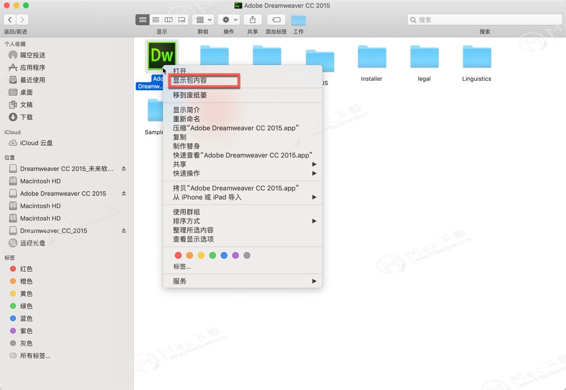Viewport: 566px width, 390px height.
Task: Choose 标签... in the context menu
Action: [x=243, y=267]
